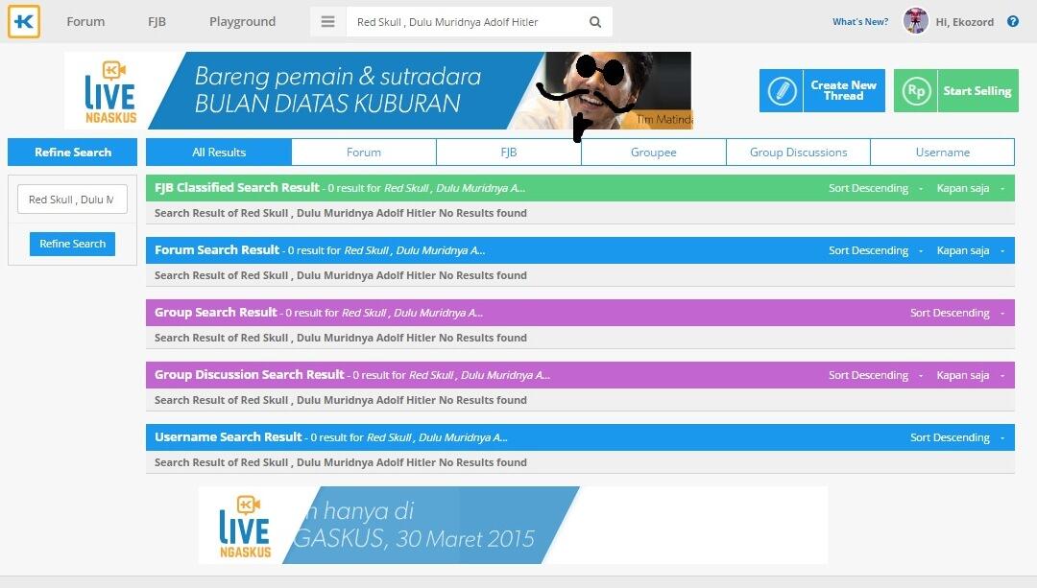Select the All Results tab

[219, 152]
